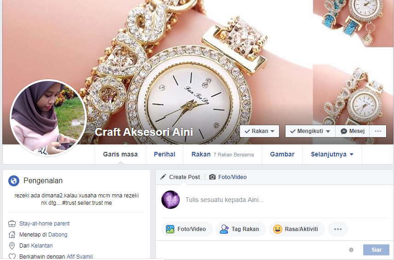Click the heart relationship icon
Viewport: 394px width, 260px height.
coord(12,256)
